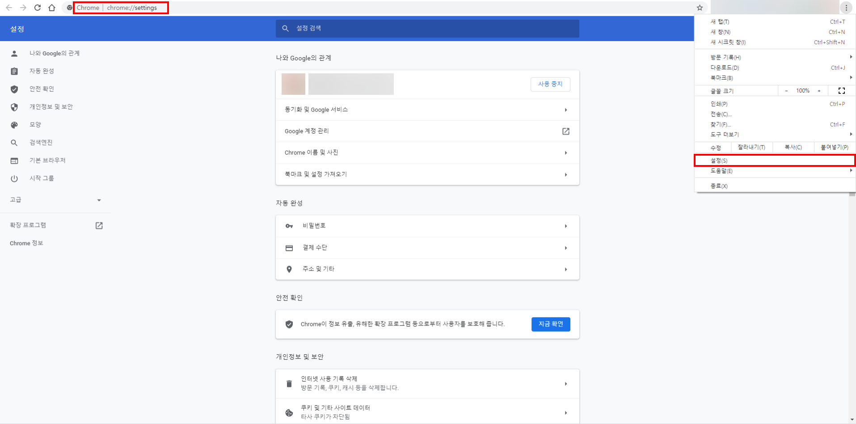The width and height of the screenshot is (856, 424).
Task: Click 잘라내기(T) in Chrome menu
Action: point(751,147)
